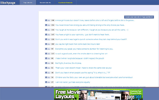Like the 'Eat Right, Exercise' quote
The image size is (159, 100).
pos(48,63)
